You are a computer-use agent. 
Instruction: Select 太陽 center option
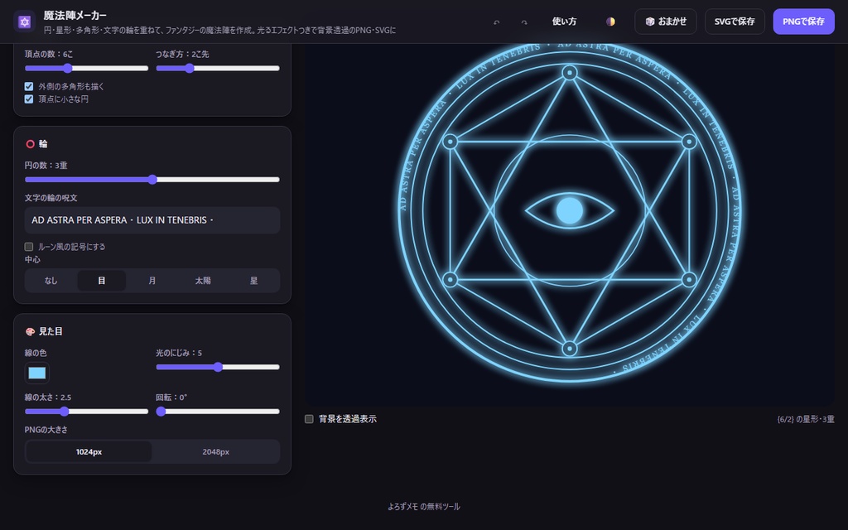click(x=203, y=281)
